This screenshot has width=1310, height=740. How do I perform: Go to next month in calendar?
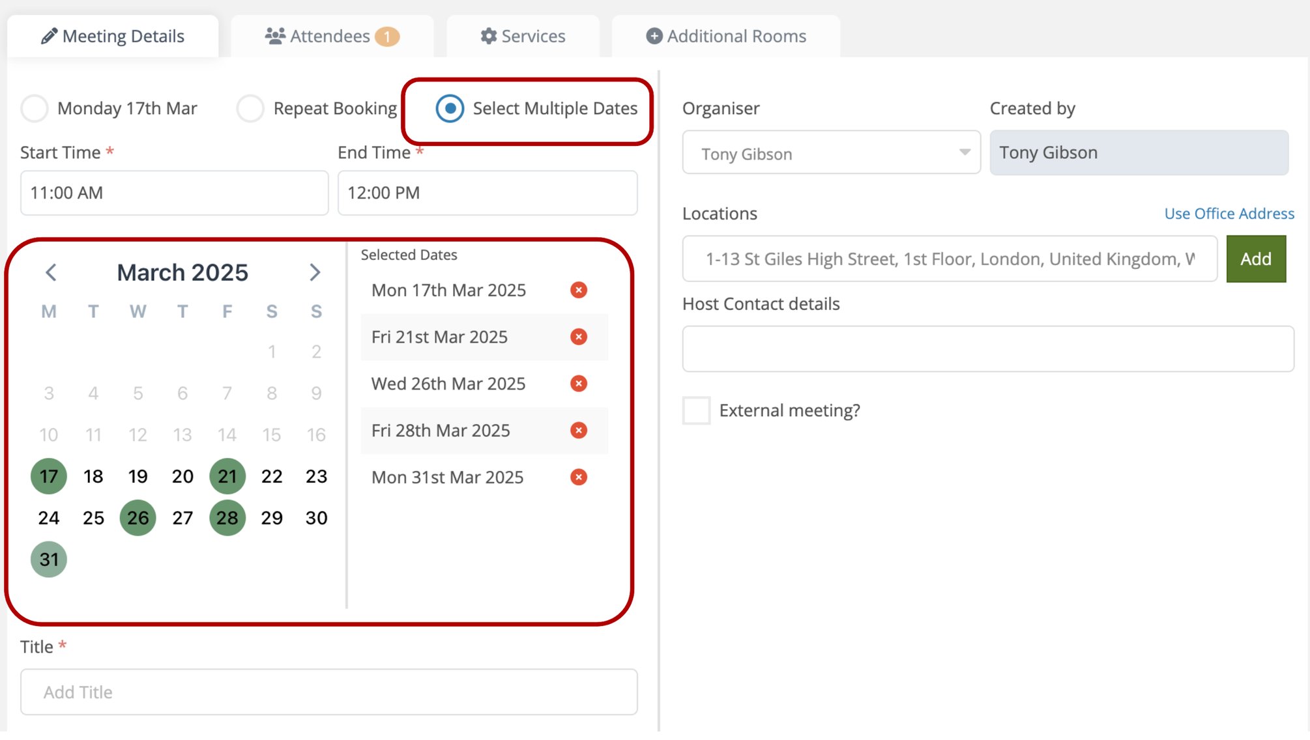point(315,272)
